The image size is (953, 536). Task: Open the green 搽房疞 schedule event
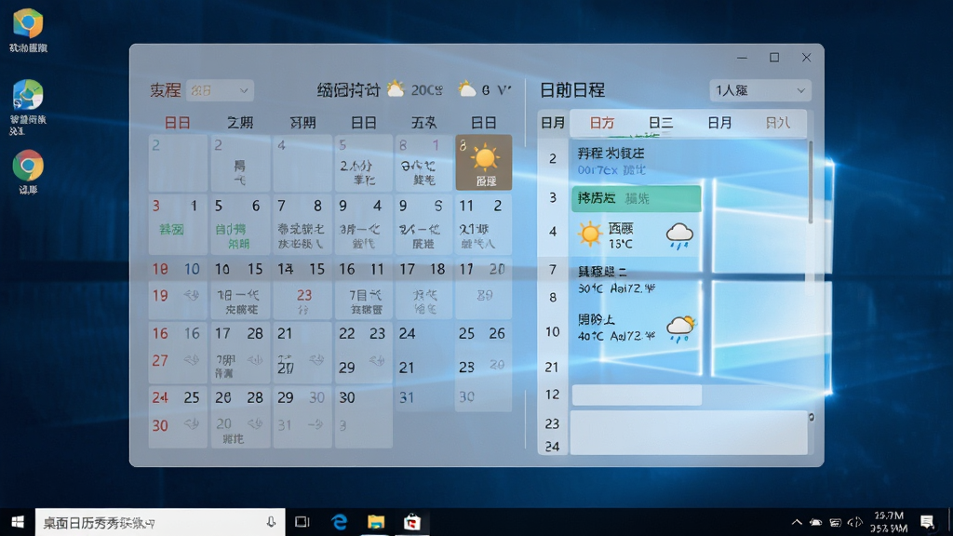coord(637,199)
